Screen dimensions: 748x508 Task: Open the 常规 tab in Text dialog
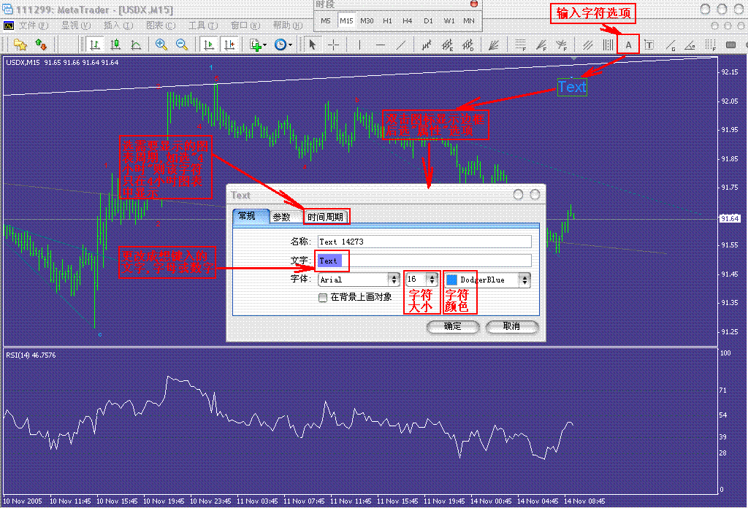(251, 216)
